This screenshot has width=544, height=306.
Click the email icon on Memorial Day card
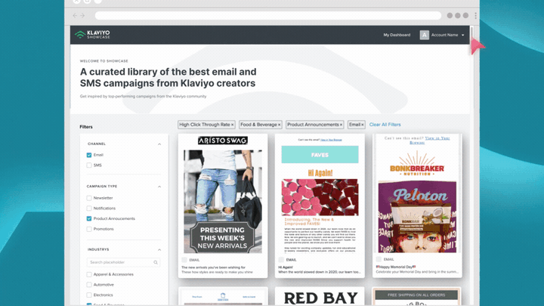point(379,259)
